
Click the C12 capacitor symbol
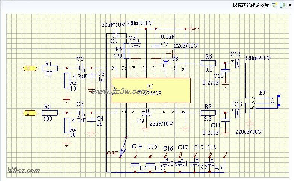coord(236,63)
